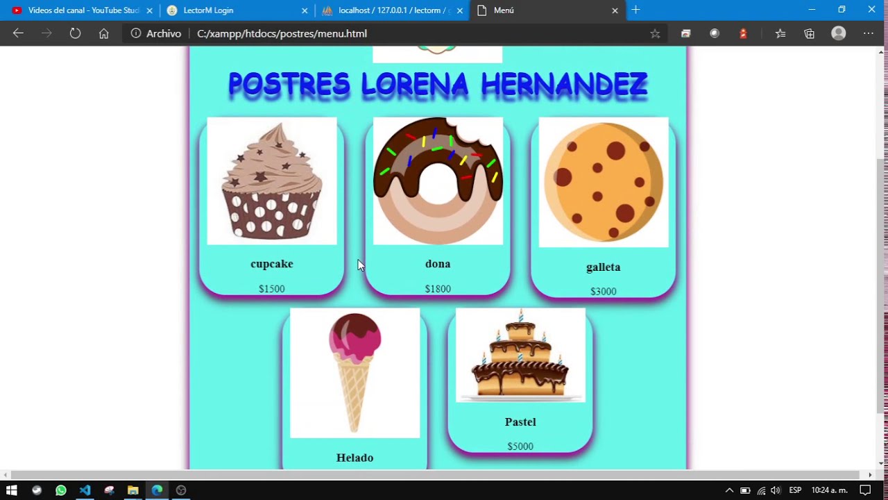
Task: Close the Menú tab
Action: pyautogui.click(x=615, y=10)
